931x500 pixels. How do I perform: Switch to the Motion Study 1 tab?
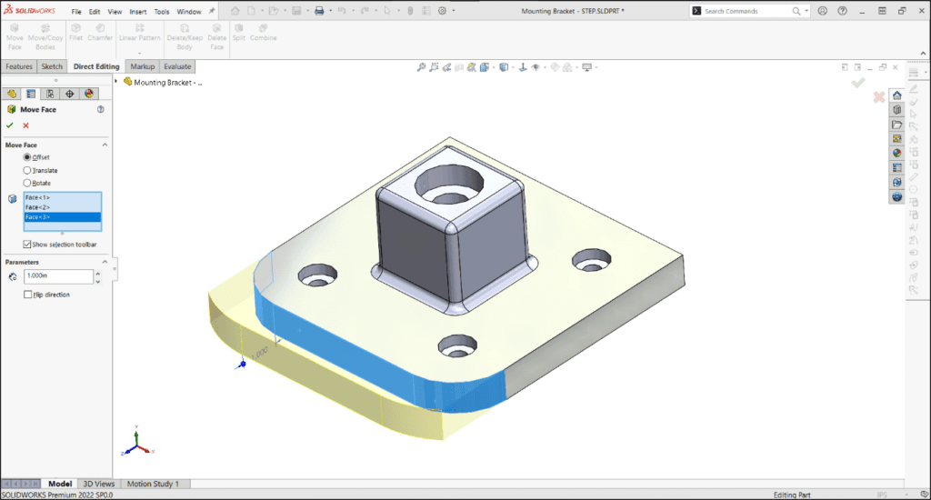153,484
